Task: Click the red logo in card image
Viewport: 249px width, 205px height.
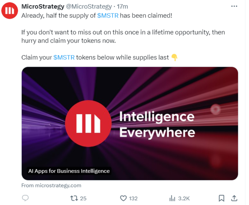Action: coord(88,123)
